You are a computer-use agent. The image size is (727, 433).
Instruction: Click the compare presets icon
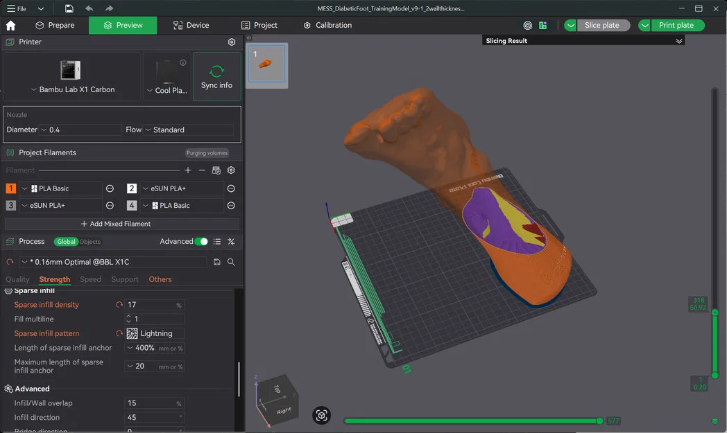[231, 242]
